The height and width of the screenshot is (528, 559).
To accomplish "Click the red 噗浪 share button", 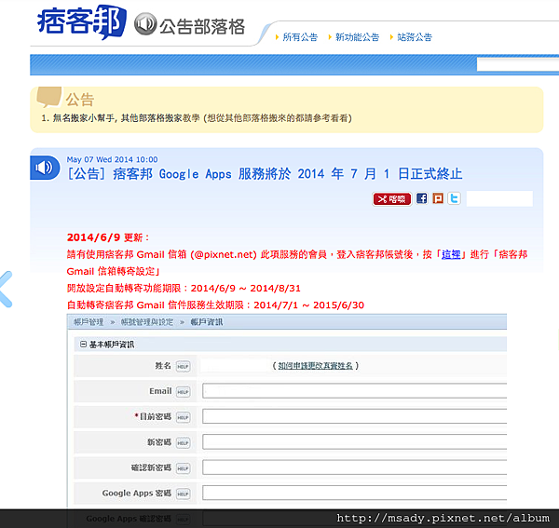I will click(x=392, y=199).
